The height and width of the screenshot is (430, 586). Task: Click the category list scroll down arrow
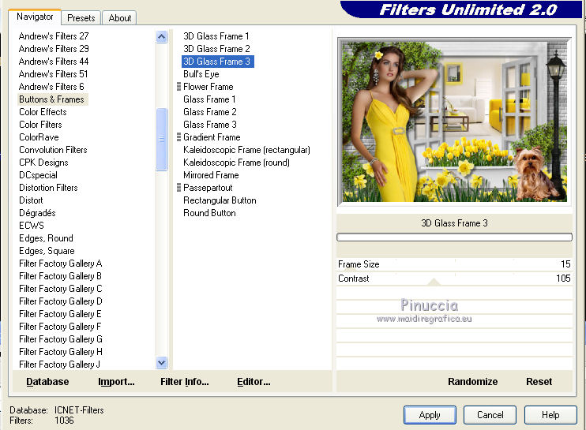161,363
